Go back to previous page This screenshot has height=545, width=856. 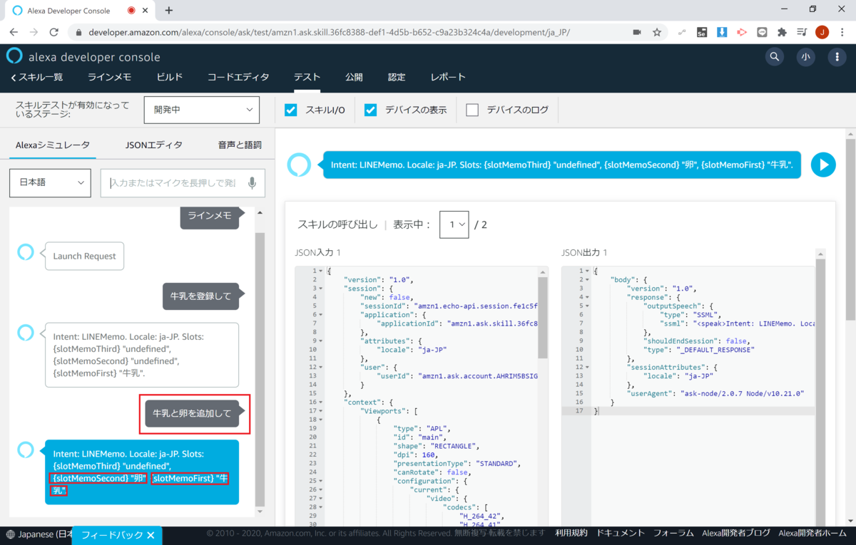click(x=14, y=32)
